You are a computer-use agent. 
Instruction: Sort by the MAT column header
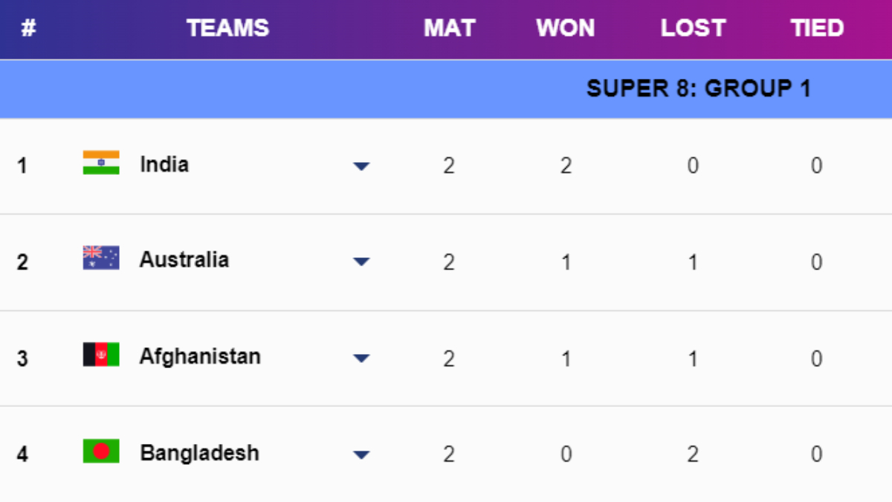[449, 28]
